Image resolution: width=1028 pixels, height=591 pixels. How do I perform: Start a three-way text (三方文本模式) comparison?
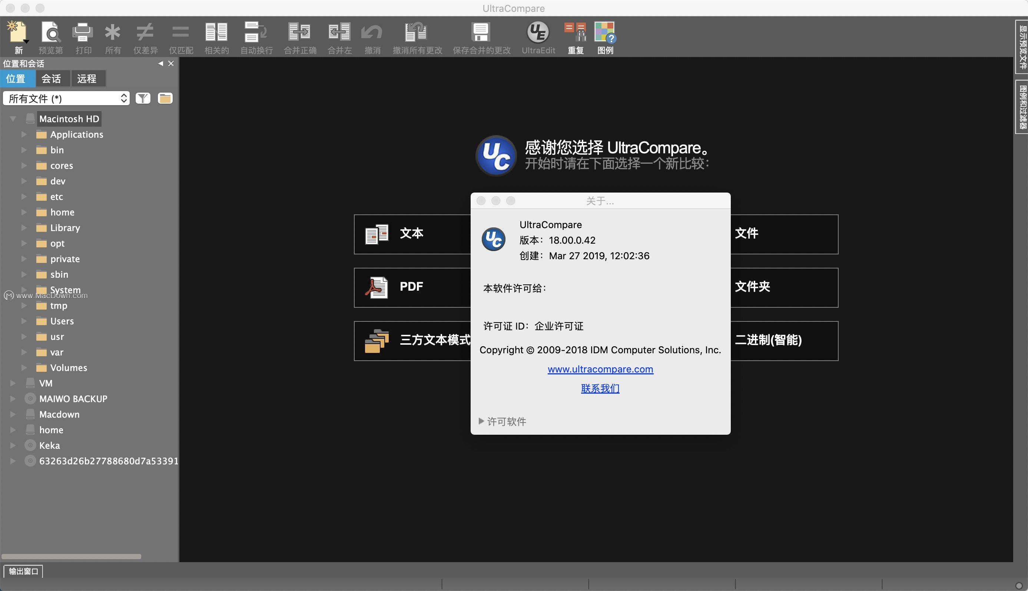[412, 341]
